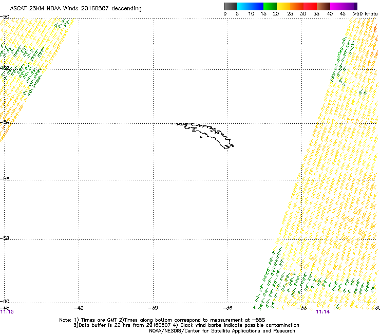Click the cyan 5-10 knots legend color

click(243, 6)
